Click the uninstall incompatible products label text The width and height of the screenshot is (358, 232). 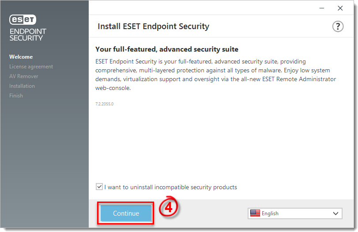pos(170,187)
